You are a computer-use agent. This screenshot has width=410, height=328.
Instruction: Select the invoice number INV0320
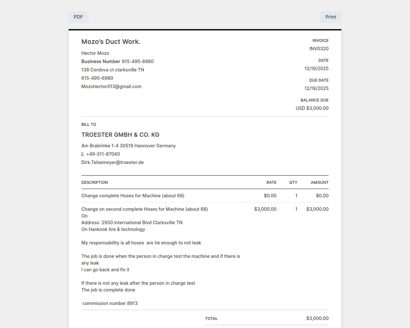[x=319, y=49]
